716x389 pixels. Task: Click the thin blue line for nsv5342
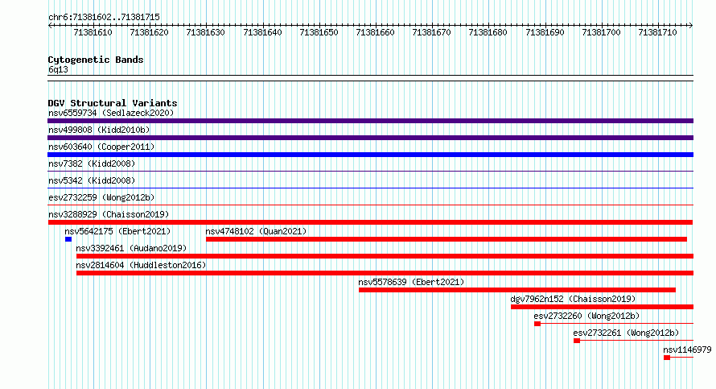tap(370, 188)
